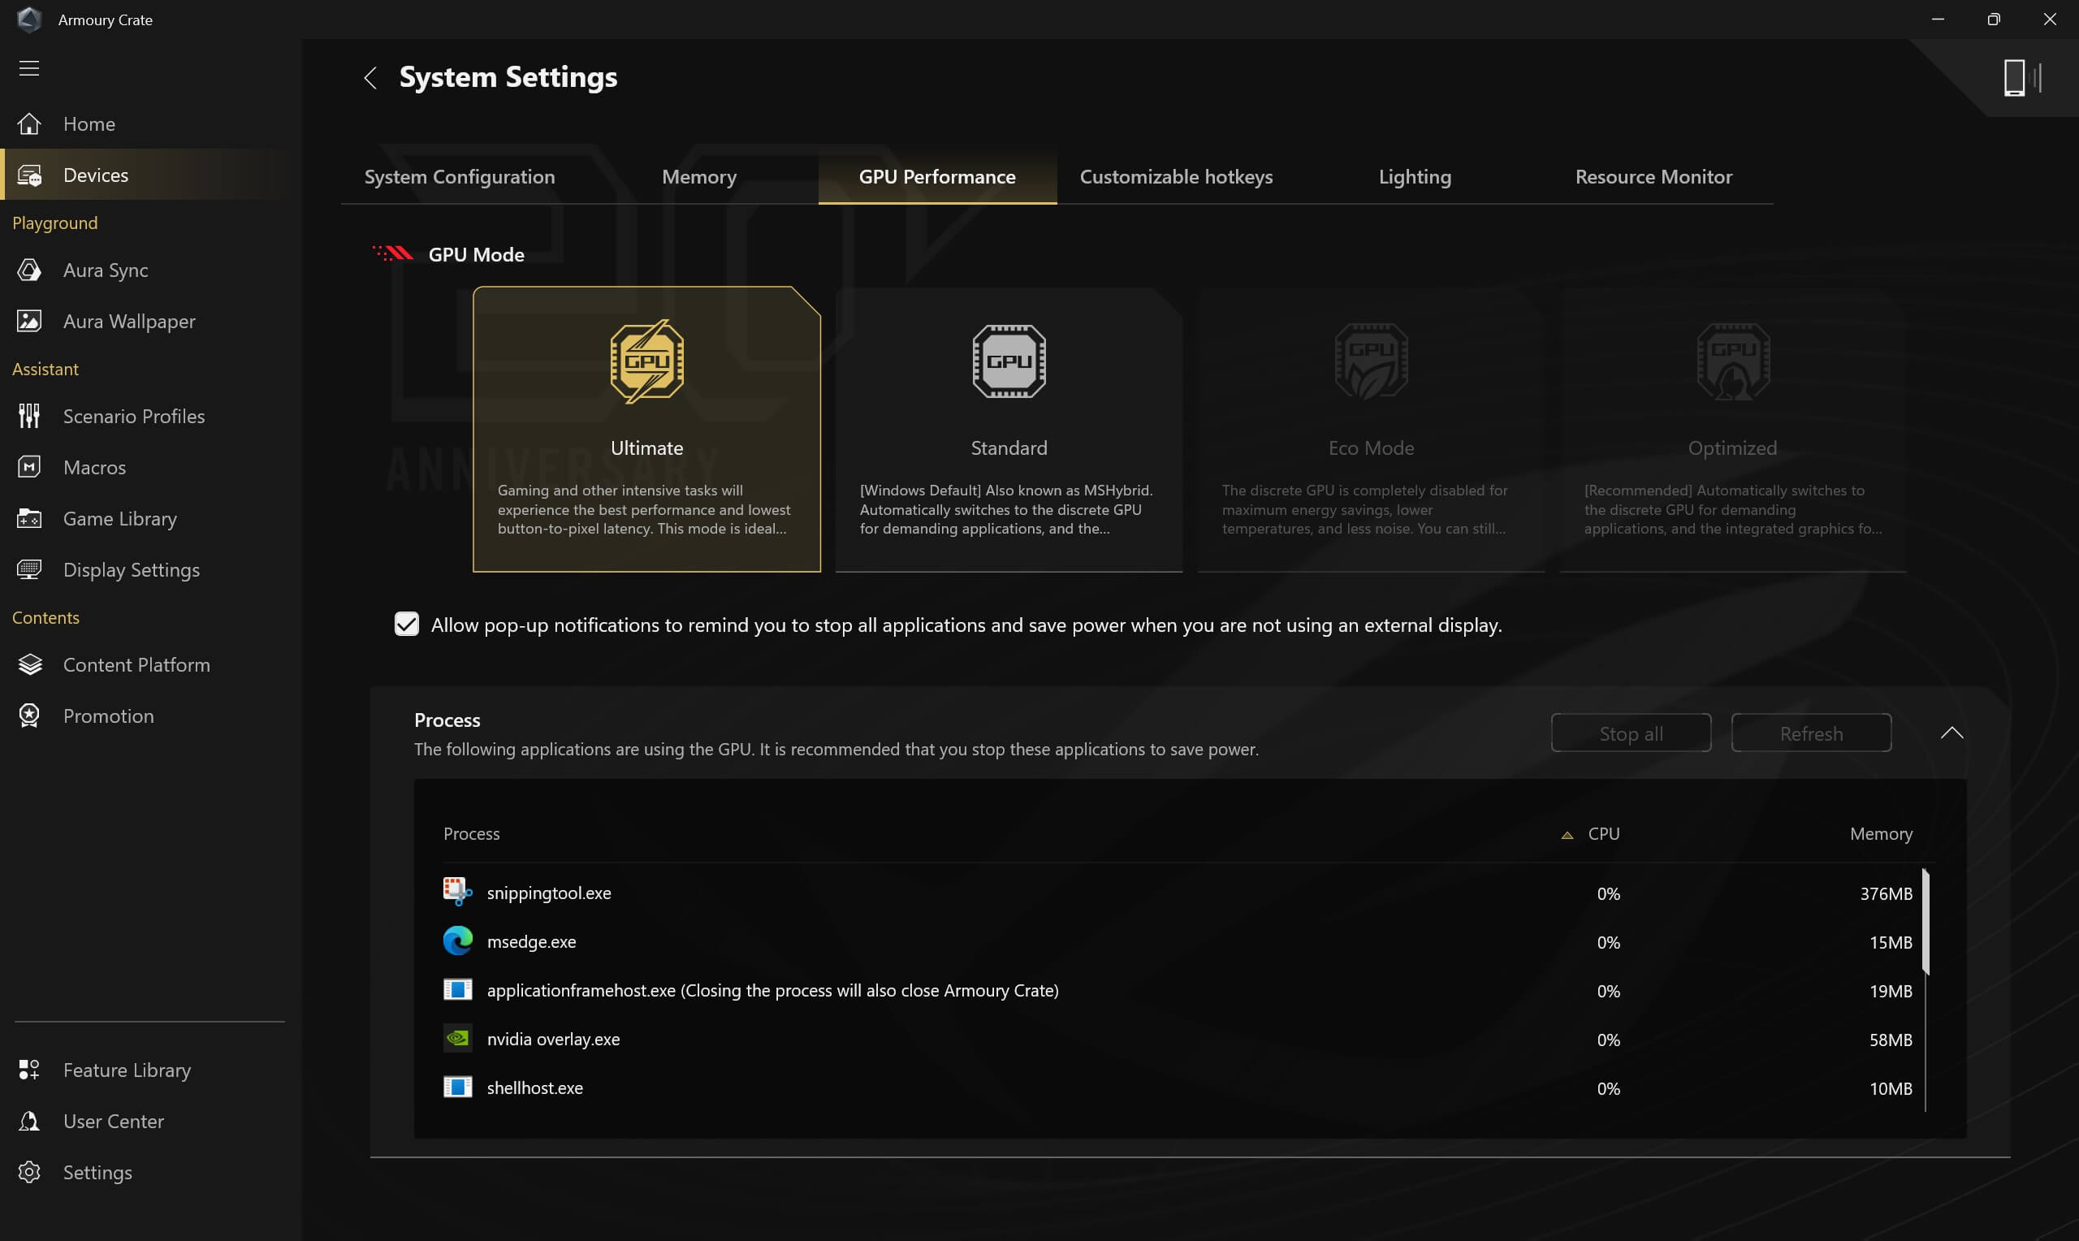Open Aura Sync via its icon
The width and height of the screenshot is (2079, 1241).
(29, 270)
